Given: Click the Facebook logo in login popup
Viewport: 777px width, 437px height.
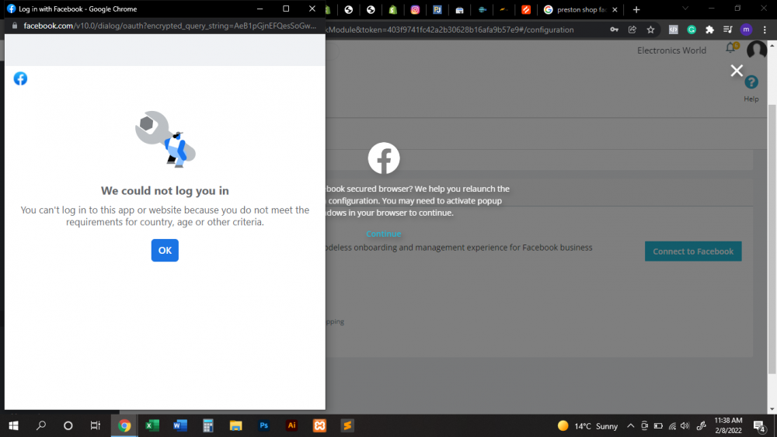Looking at the screenshot, I should (x=20, y=78).
